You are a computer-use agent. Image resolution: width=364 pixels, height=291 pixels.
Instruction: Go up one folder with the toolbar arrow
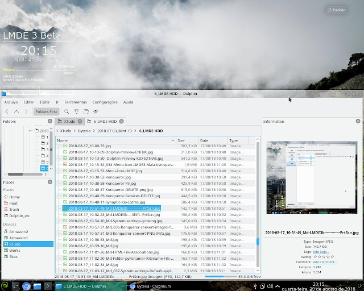click(x=16, y=112)
